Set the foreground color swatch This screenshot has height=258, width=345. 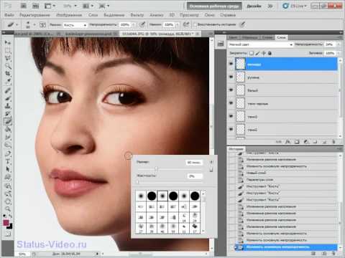point(6,223)
